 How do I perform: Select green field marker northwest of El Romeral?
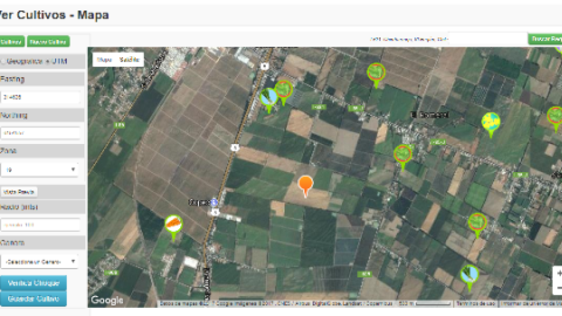[376, 75]
